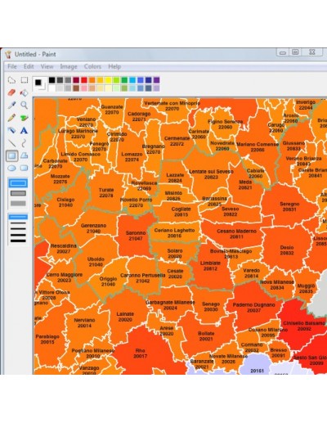
Task: Select the thickest line width option
Action: point(18,241)
